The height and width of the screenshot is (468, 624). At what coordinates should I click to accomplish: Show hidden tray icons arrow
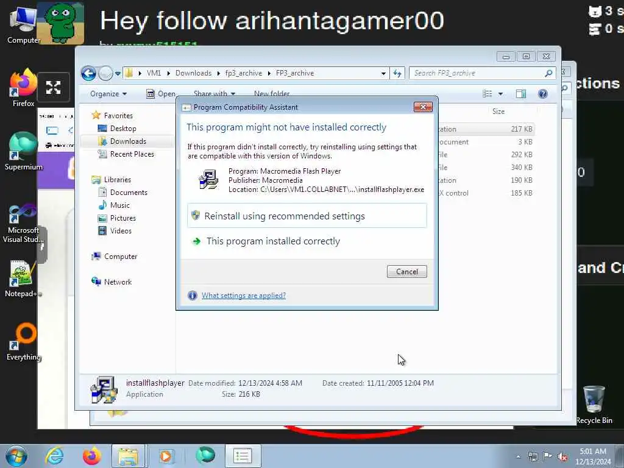pyautogui.click(x=518, y=456)
